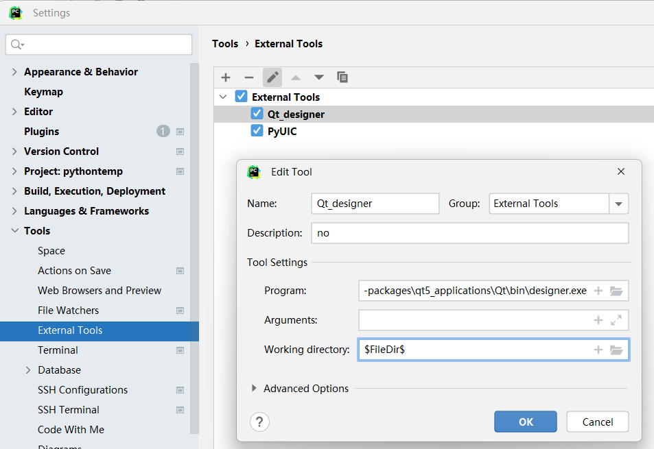
Task: Expand the Version Control section
Action: pyautogui.click(x=14, y=151)
